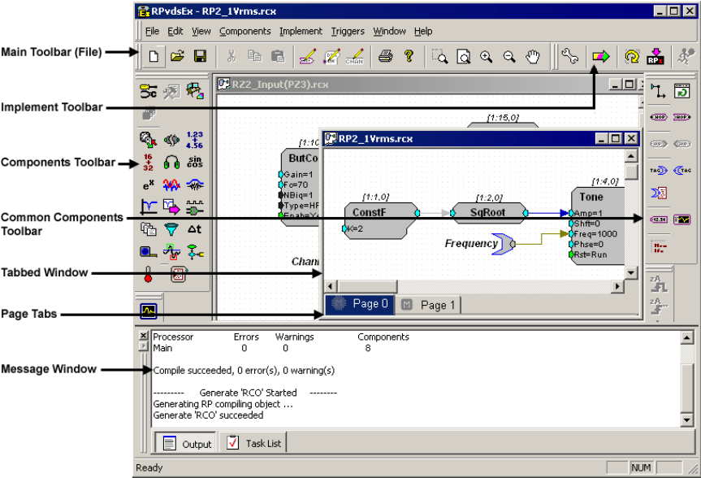Click the RPx load-to-device icon
The image size is (701, 478).
[x=655, y=57]
